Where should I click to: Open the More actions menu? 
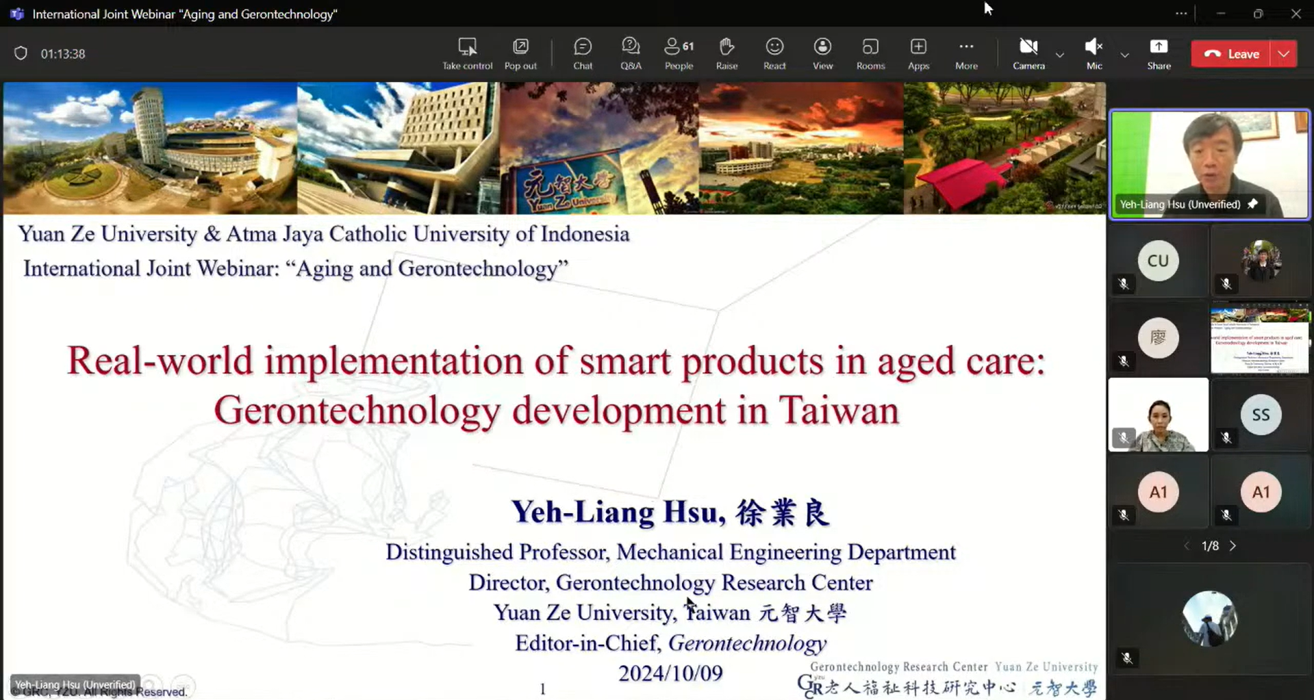(x=966, y=53)
